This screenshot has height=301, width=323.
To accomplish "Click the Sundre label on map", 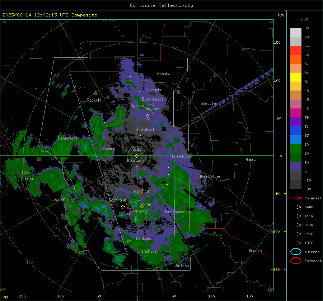I will (x=109, y=149).
